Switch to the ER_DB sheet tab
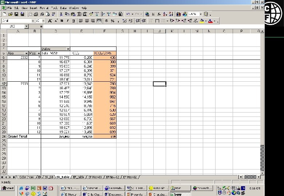284x196 pixels. (x=49, y=177)
